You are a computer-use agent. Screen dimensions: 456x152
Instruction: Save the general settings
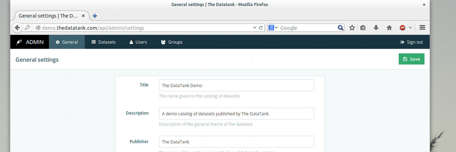click(411, 59)
